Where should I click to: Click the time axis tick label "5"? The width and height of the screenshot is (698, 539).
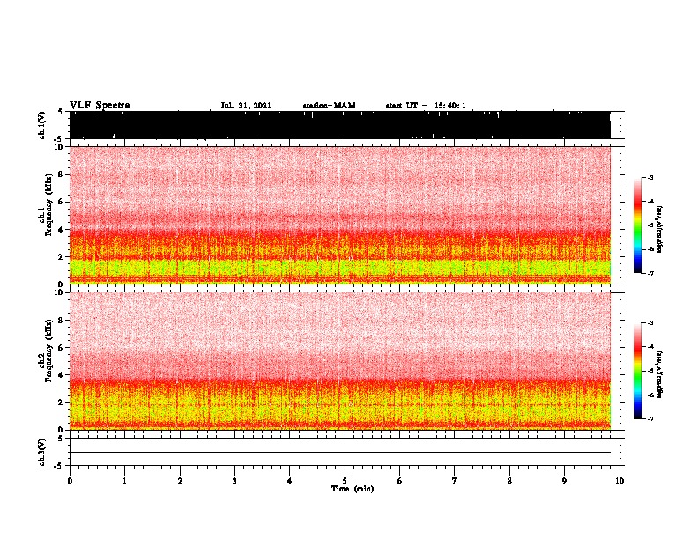[345, 481]
